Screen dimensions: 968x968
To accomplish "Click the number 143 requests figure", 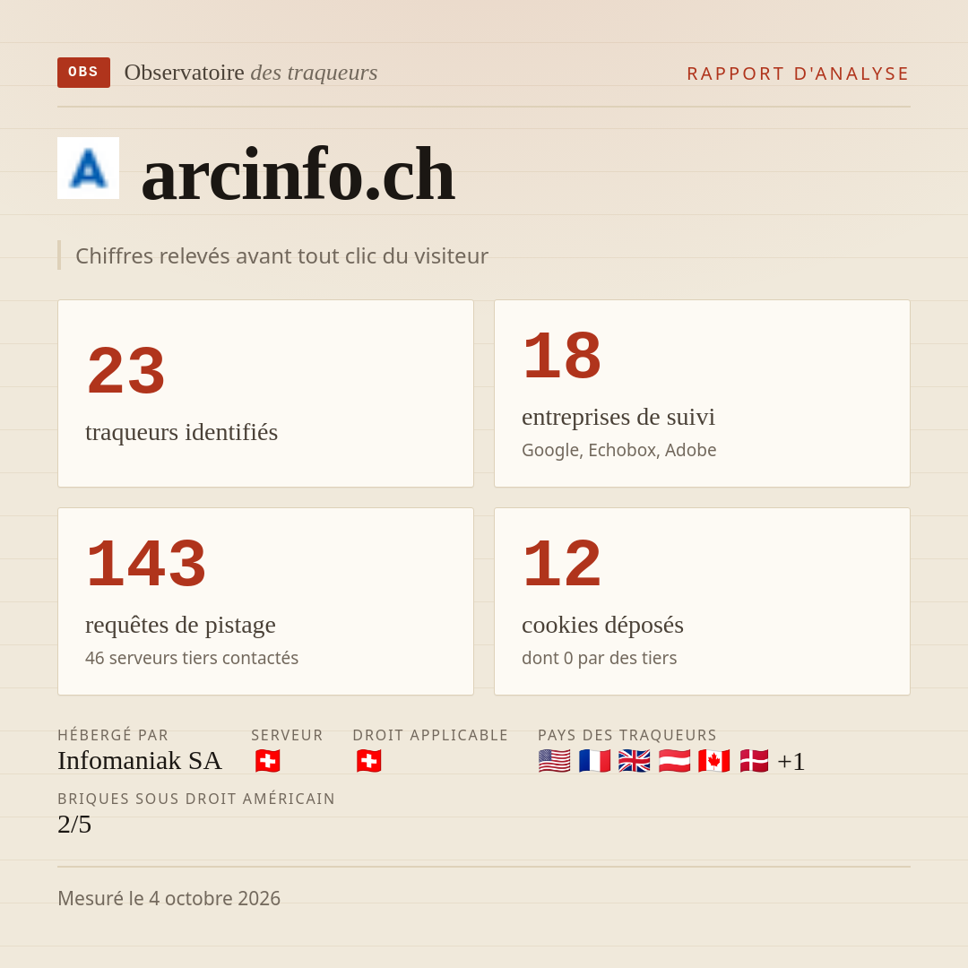I will (x=146, y=564).
